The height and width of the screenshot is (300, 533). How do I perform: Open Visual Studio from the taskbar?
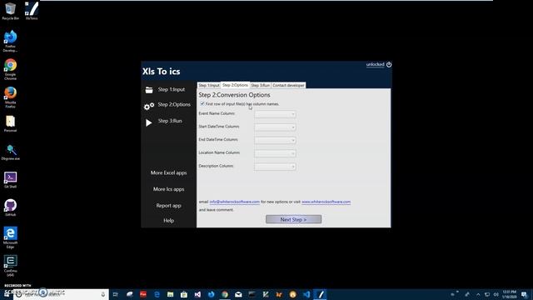click(197, 294)
